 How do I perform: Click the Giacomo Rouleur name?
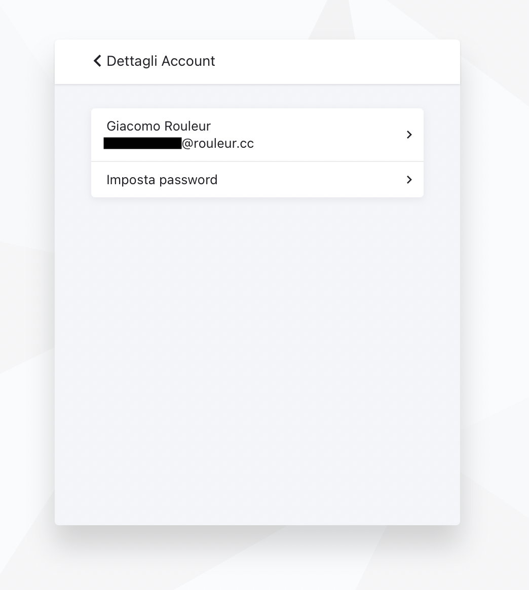tap(159, 126)
